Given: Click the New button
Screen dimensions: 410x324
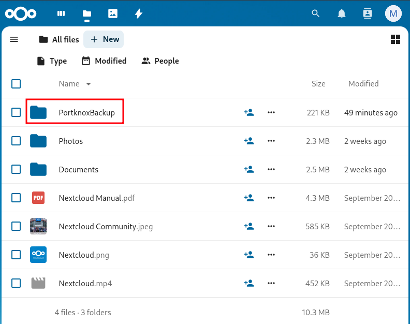Looking at the screenshot, I should click(104, 39).
